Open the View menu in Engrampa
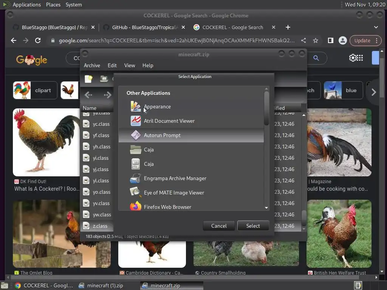Viewport: 387px width, 290px height. (x=130, y=65)
